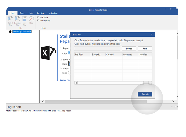
Task: Click the Browse button
Action: pos(129,49)
